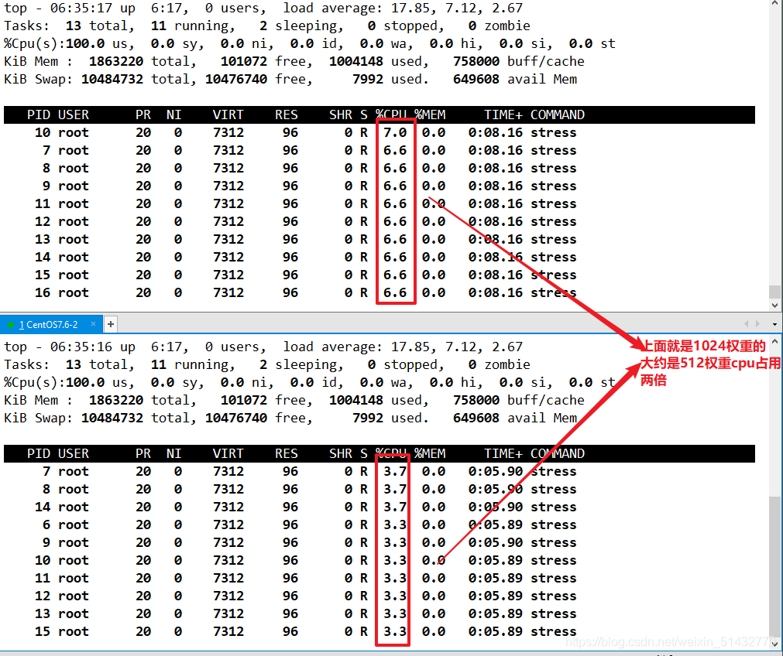This screenshot has width=783, height=656.
Task: Click the tab bar scroll-right arrow
Action: 757,324
